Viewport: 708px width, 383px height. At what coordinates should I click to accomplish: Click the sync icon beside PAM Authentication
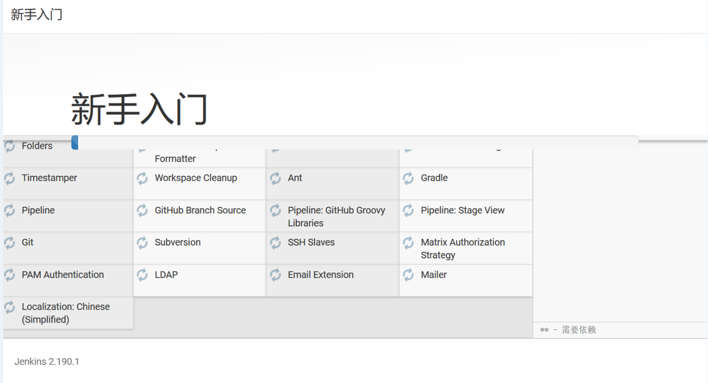point(10,275)
